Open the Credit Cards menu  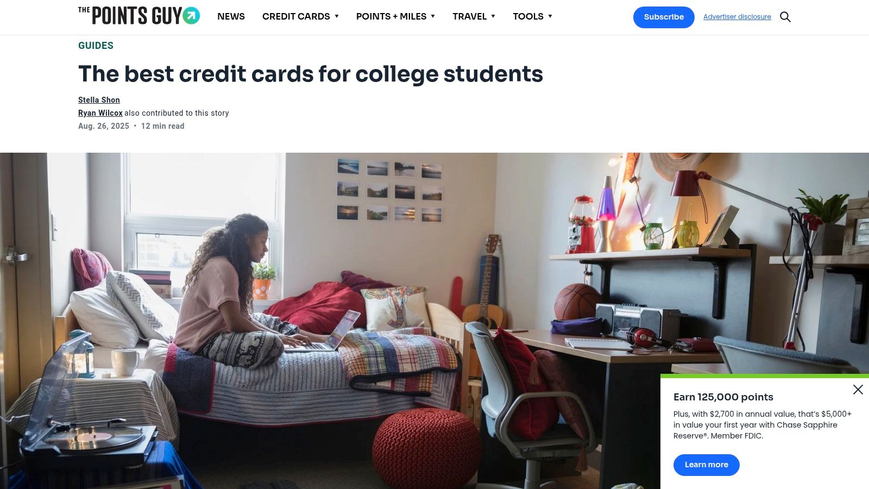(296, 16)
